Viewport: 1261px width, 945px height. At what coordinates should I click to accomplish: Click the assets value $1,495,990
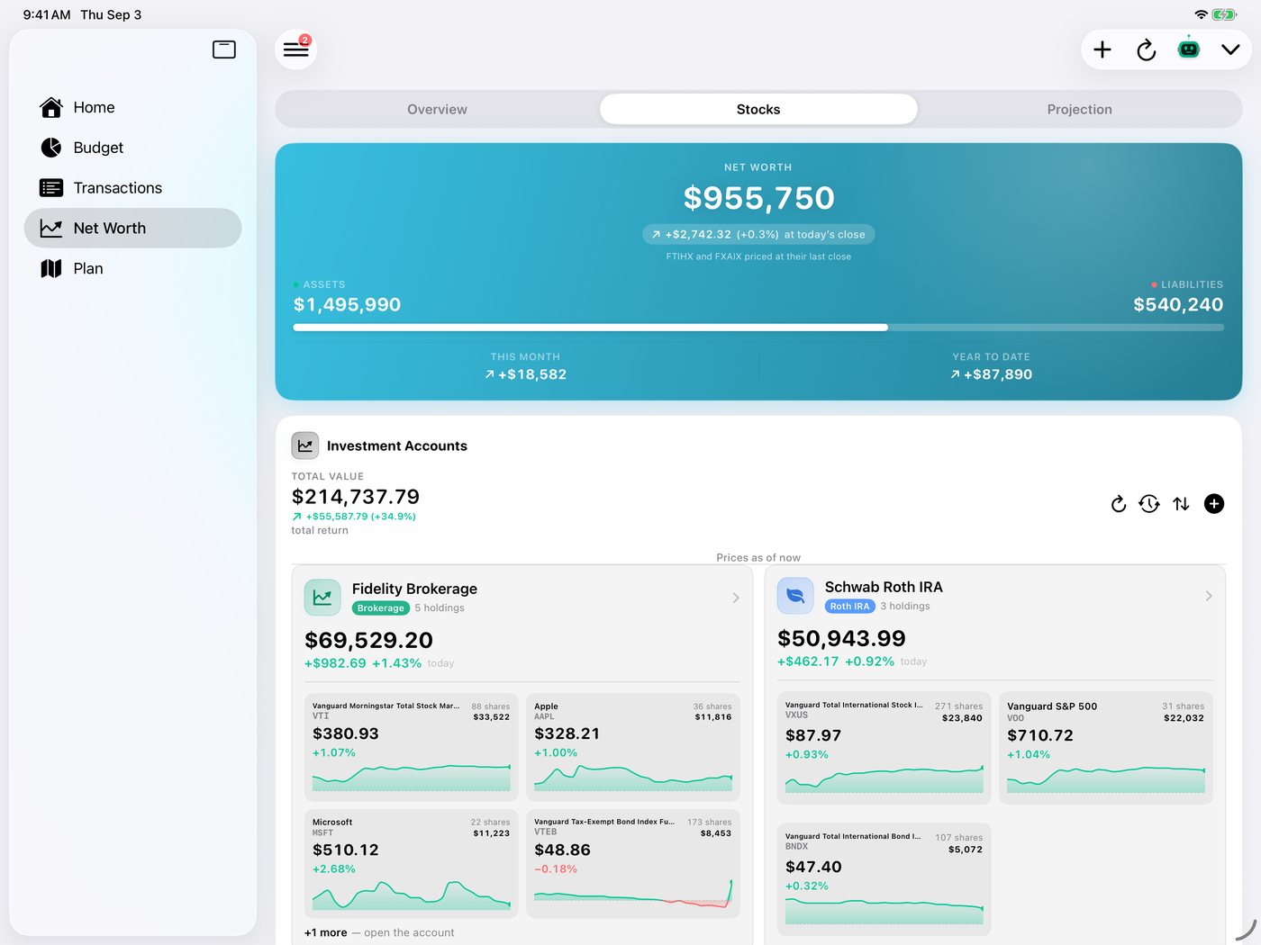(347, 305)
